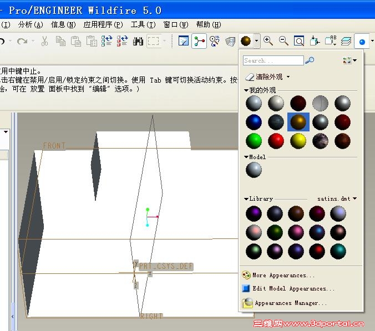375x331 pixels.
Task: Click the Zoom In magnifier icon
Action: click(x=268, y=41)
